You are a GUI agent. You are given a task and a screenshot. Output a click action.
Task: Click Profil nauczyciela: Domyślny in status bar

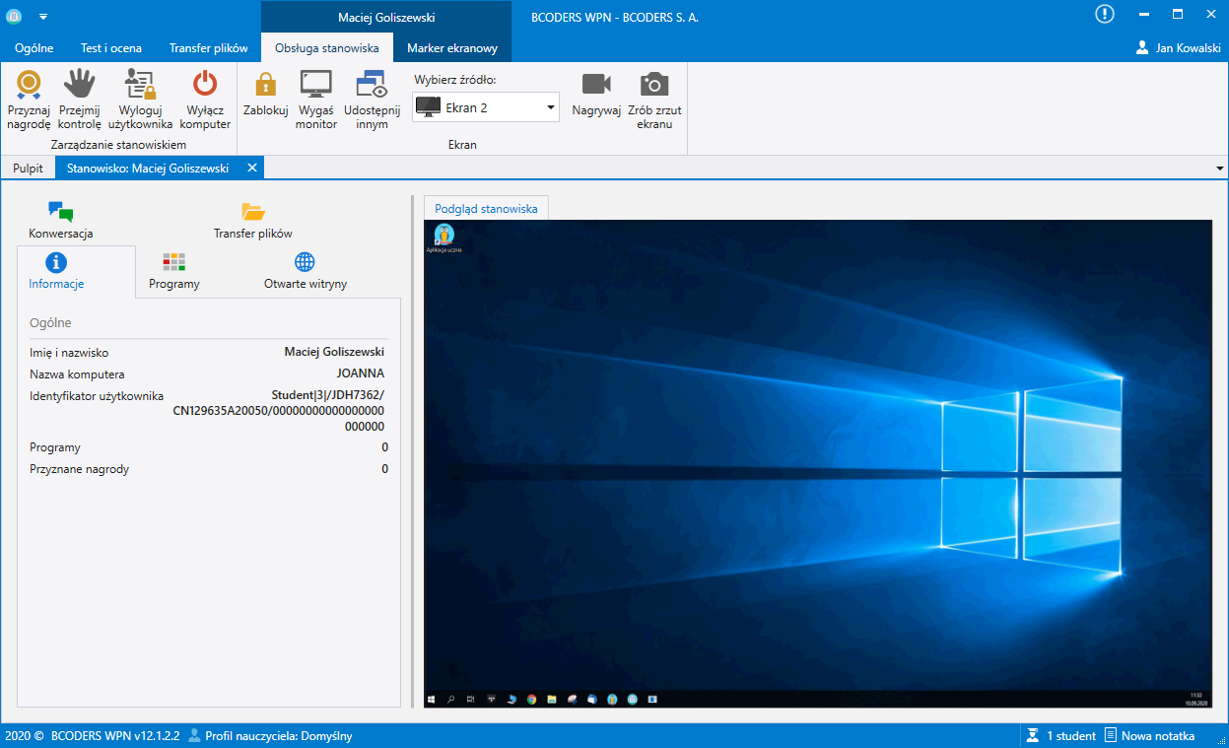point(270,736)
